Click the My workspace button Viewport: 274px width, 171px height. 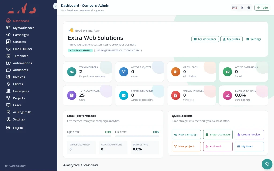(205, 39)
